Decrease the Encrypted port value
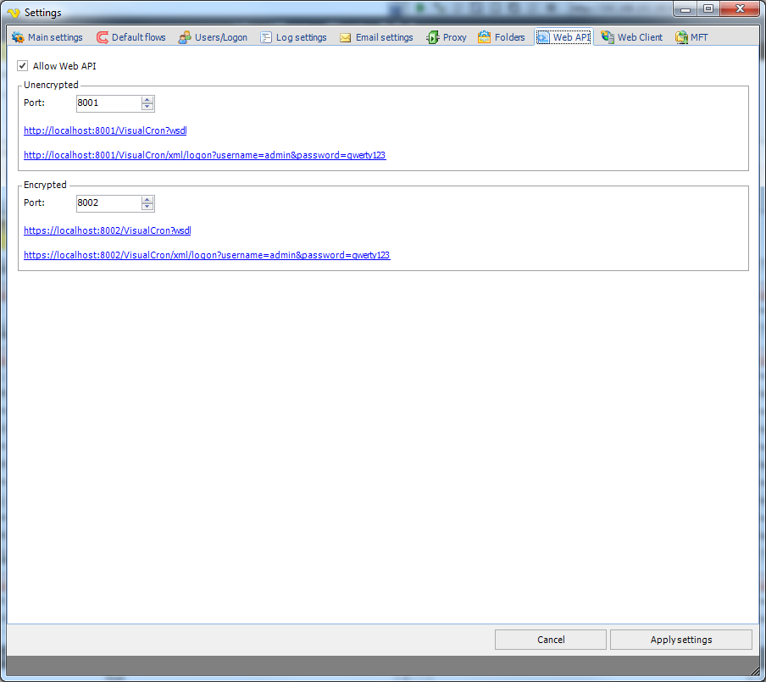This screenshot has height=682, width=766. (x=147, y=207)
